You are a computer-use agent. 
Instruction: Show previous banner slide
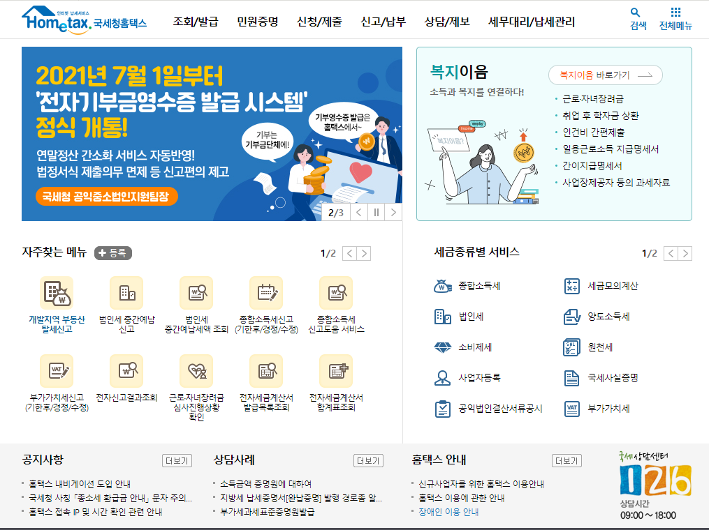(359, 213)
